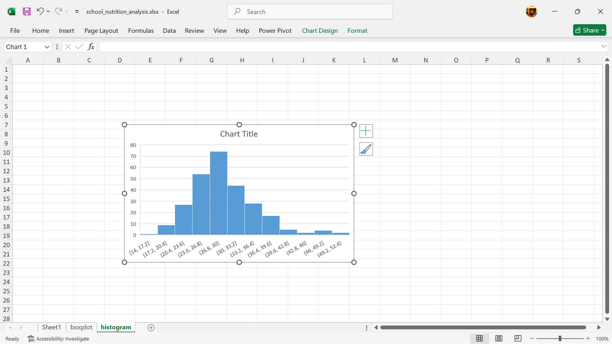Switch to the Sheet1 tab
The image size is (612, 344).
point(51,327)
